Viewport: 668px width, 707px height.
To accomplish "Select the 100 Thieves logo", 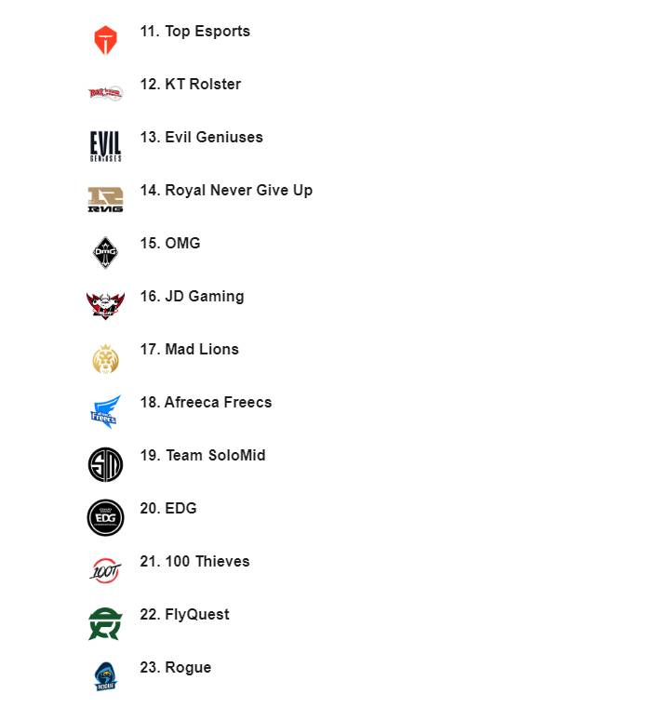I will [x=105, y=570].
